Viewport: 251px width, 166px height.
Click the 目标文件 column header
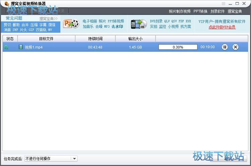point(46,39)
